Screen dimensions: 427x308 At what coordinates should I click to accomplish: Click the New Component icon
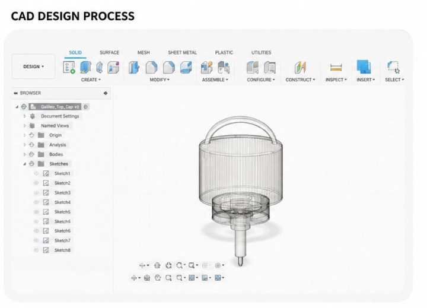tap(206, 67)
